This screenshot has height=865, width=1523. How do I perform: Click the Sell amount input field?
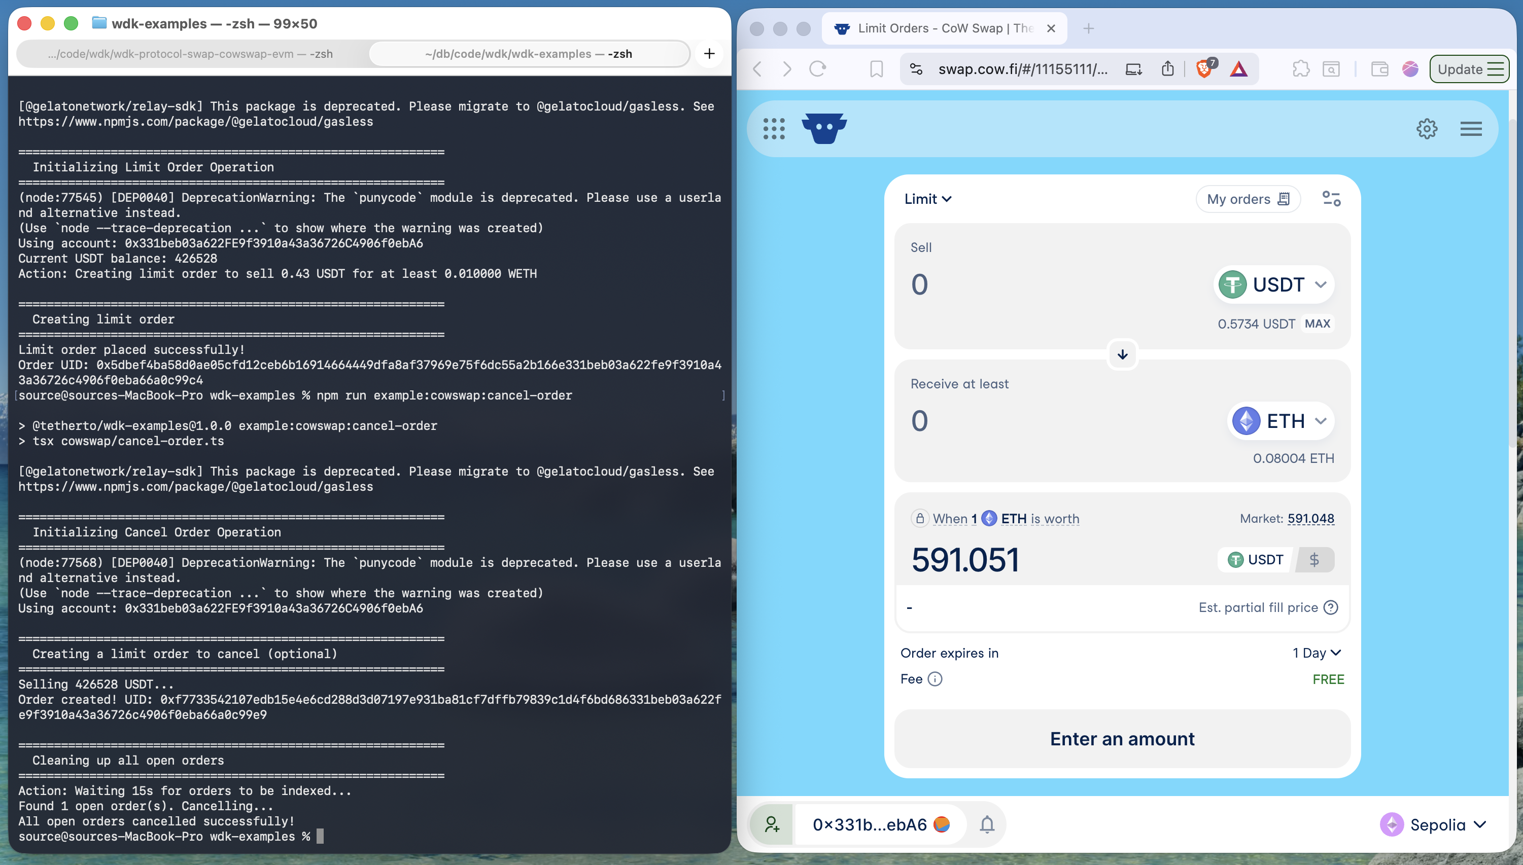coord(1058,284)
